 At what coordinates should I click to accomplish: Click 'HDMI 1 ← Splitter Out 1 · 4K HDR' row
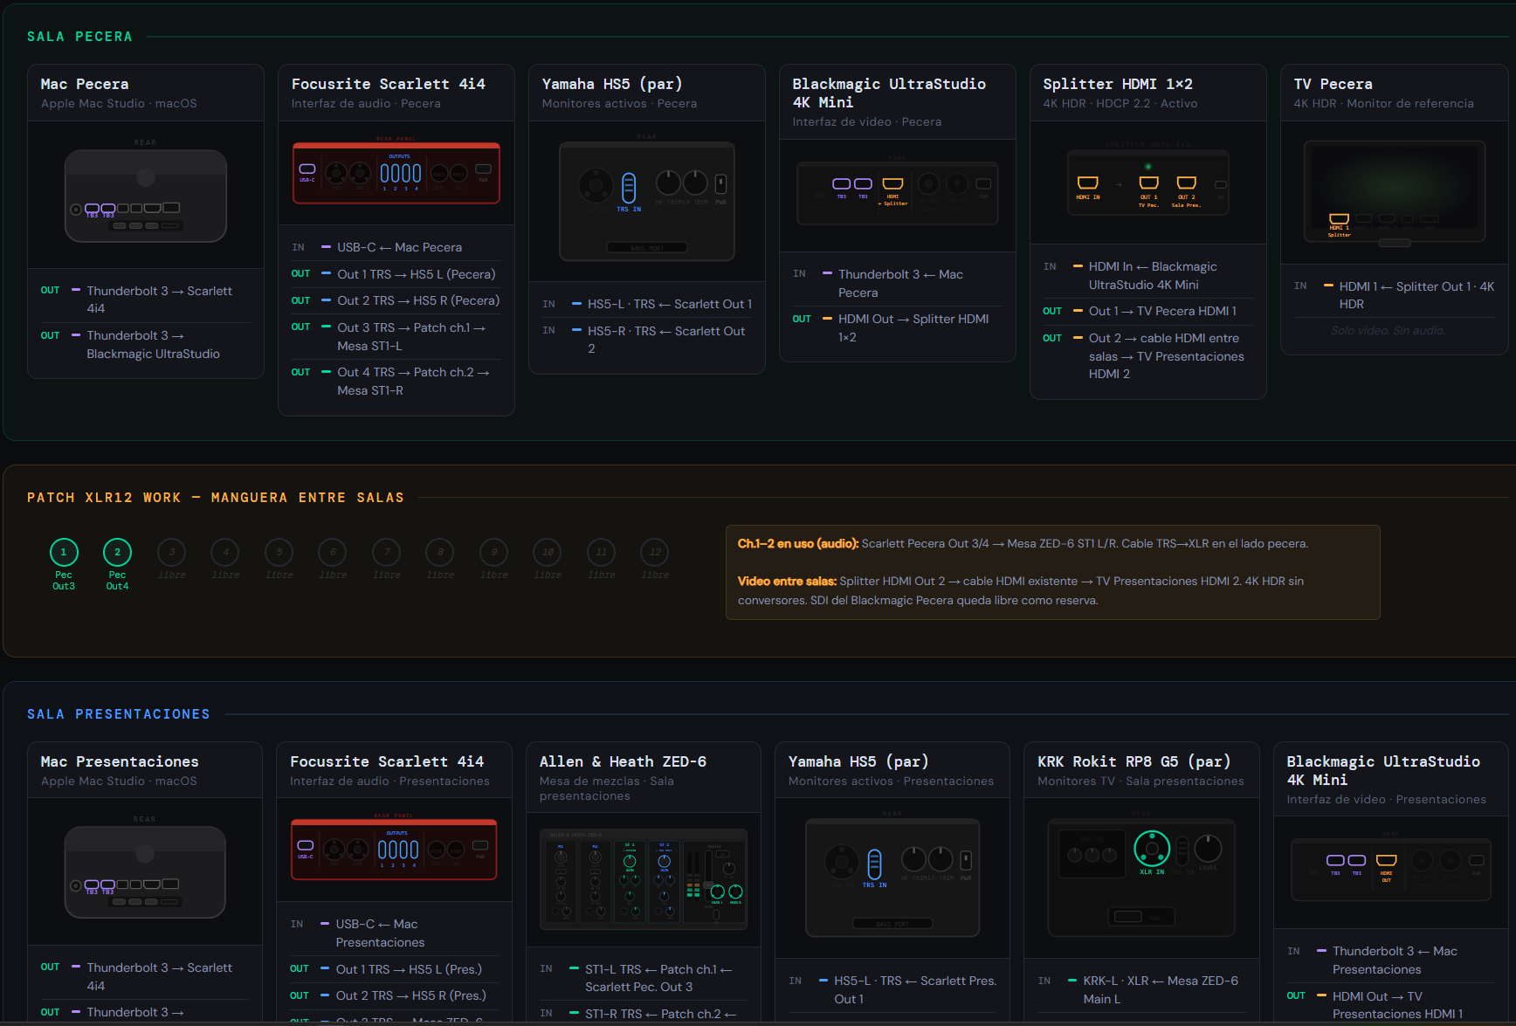(1395, 295)
